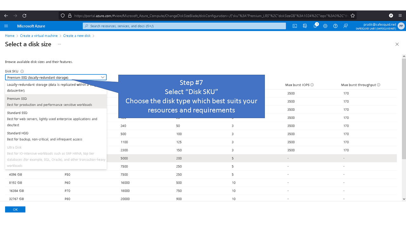Open the notifications bell
This screenshot has height=228, width=406.
(315, 26)
